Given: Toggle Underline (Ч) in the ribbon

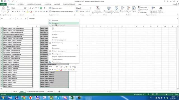Looking at the screenshot, I should tap(18, 11).
